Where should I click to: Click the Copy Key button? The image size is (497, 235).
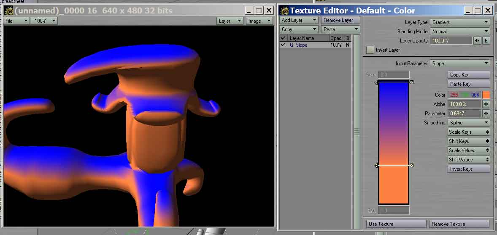[469, 75]
